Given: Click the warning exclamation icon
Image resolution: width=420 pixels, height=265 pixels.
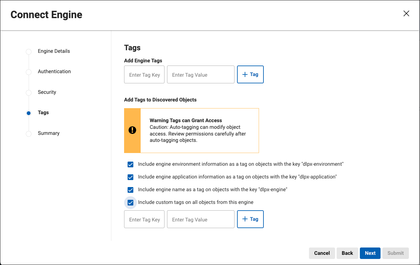Looking at the screenshot, I should 132,130.
